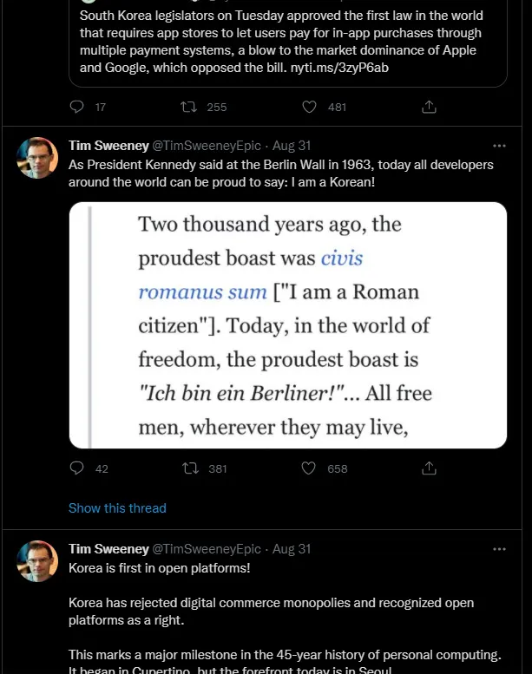Like the tweet with 481 likes
This screenshot has height=674, width=532.
coord(309,107)
